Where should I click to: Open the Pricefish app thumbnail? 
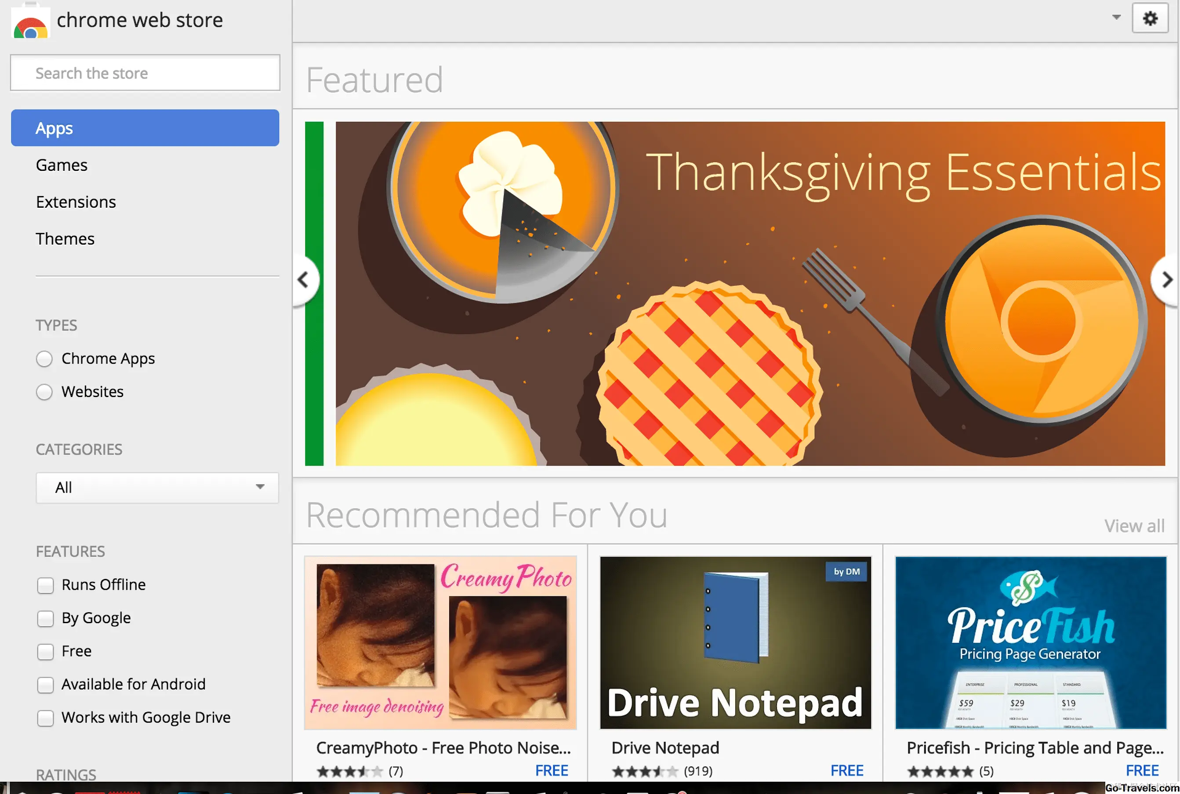[1030, 642]
